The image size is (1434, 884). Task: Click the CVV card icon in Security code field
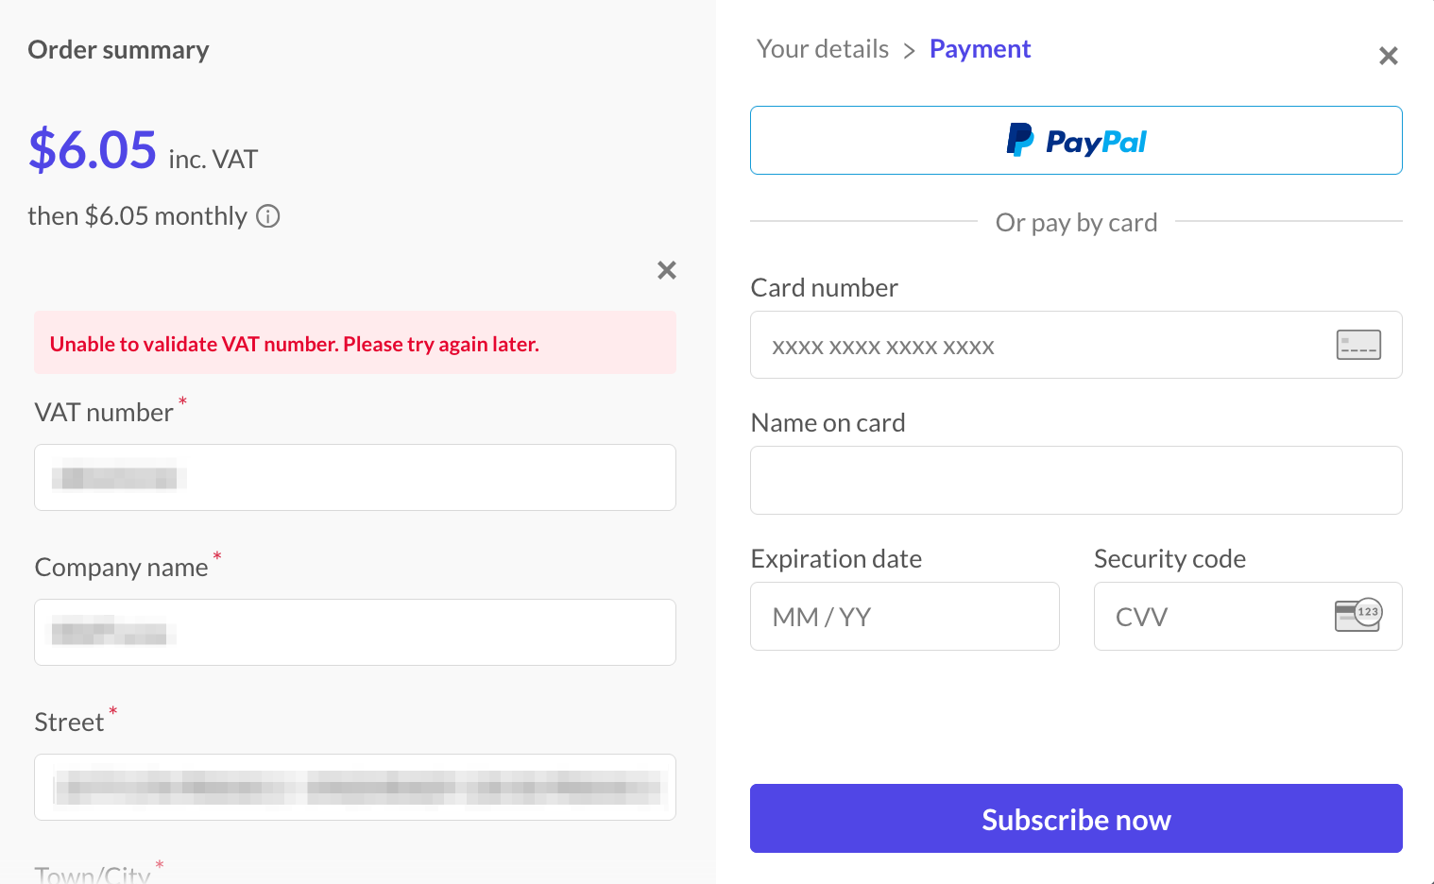click(1358, 616)
